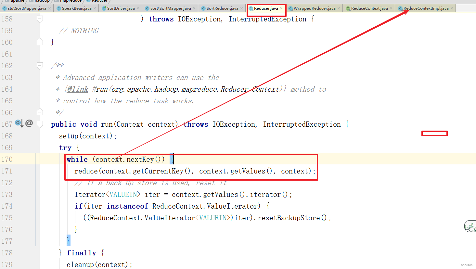Click the '// NOTHING' comment on line 159

(x=79, y=31)
